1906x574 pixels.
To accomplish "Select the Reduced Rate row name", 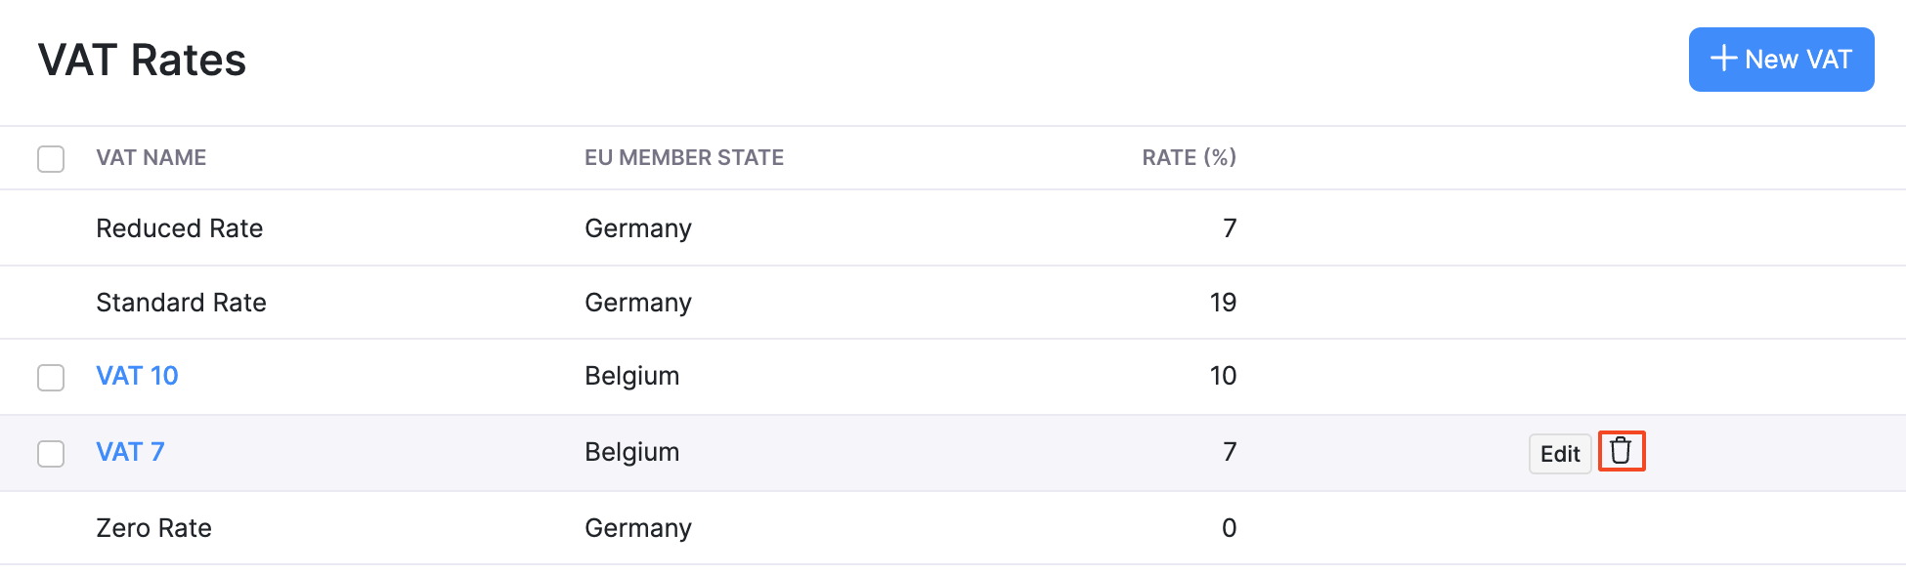I will [179, 228].
